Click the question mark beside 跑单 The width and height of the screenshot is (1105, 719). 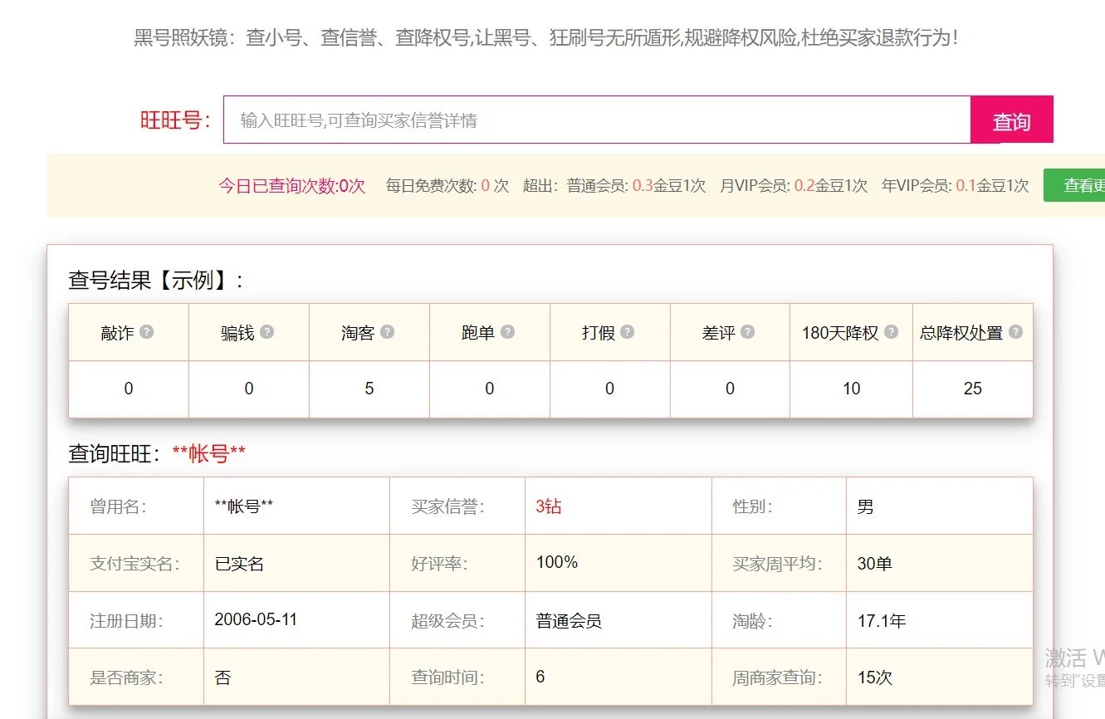507,331
